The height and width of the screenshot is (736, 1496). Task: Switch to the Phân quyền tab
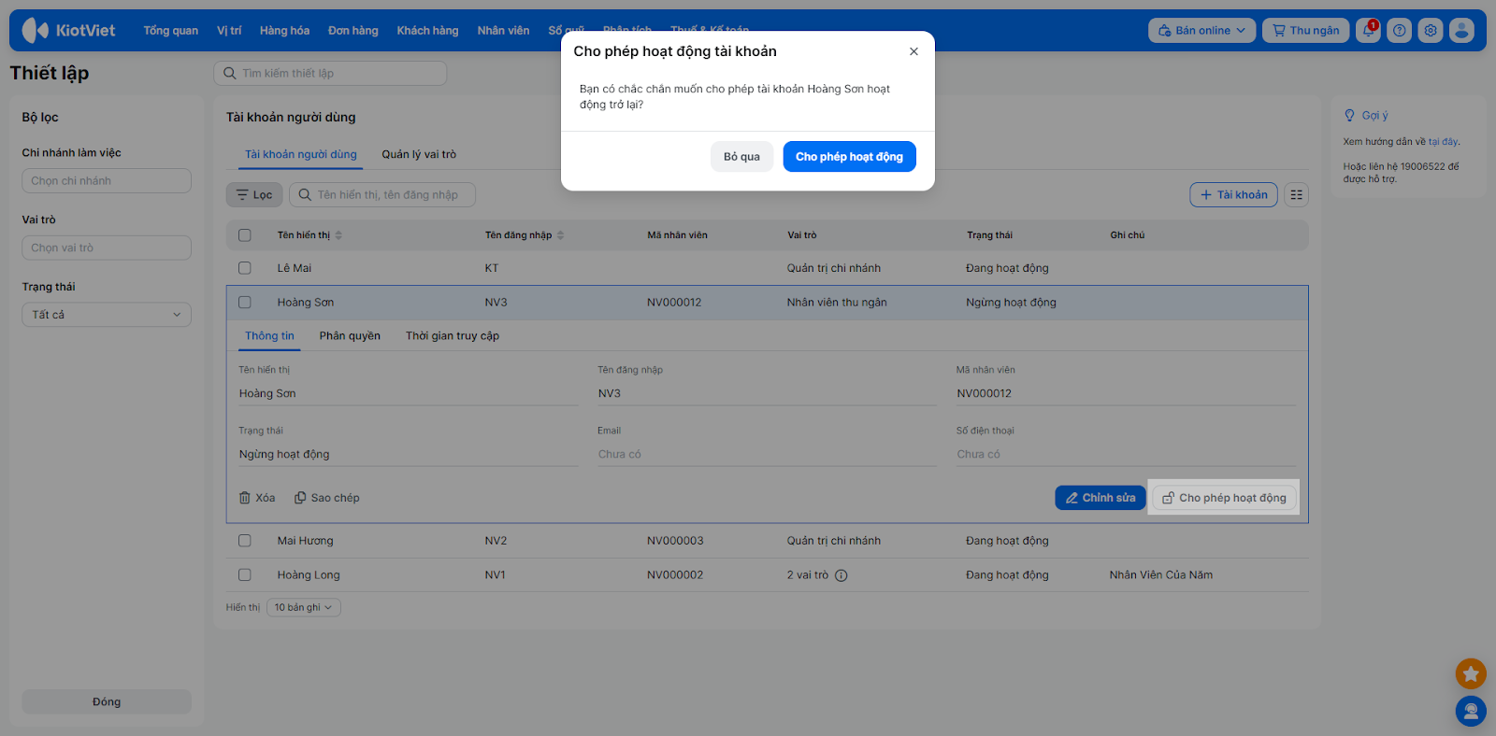click(x=350, y=336)
